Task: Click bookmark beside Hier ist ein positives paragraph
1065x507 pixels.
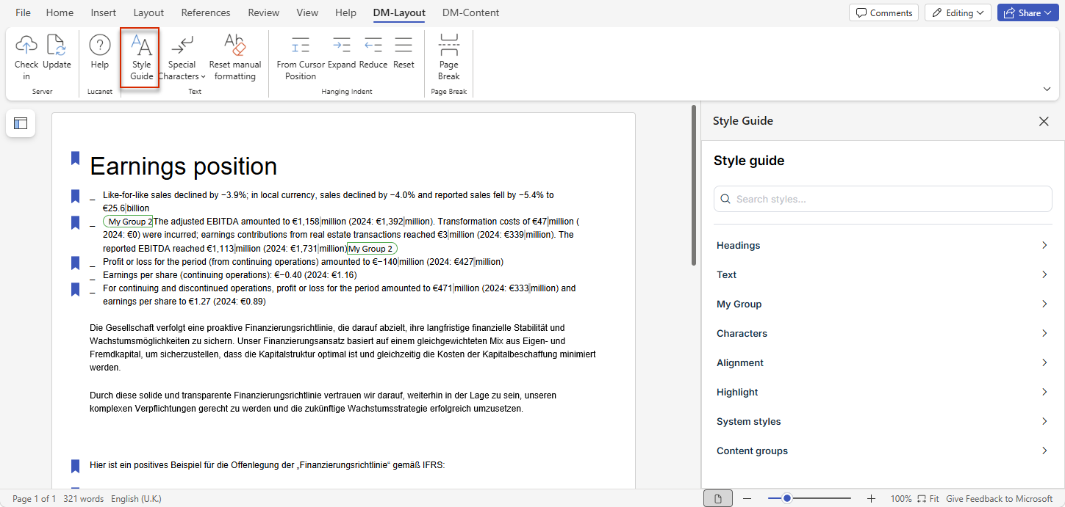Action: click(75, 466)
